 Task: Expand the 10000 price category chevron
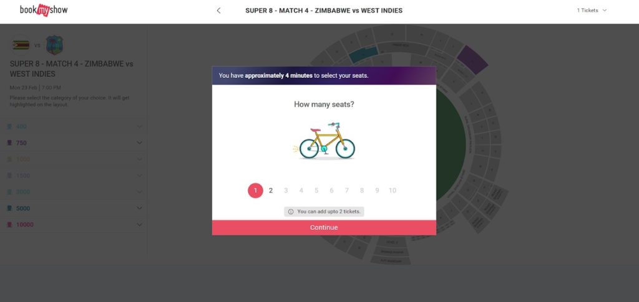click(139, 225)
